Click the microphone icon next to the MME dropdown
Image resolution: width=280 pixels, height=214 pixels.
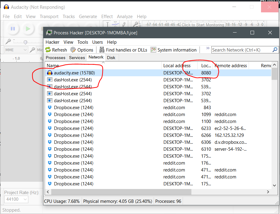point(32,50)
